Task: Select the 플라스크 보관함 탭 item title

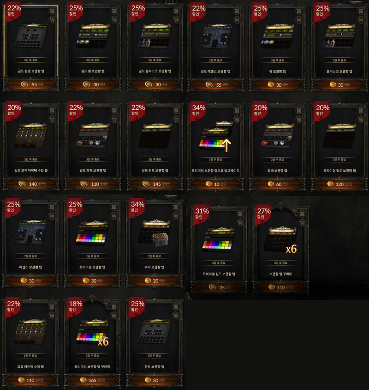Action: (x=339, y=71)
